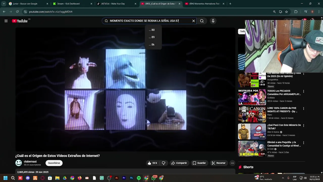The image size is (323, 182).
Task: Expand the tab search dropdown arrow
Action: (4, 4)
